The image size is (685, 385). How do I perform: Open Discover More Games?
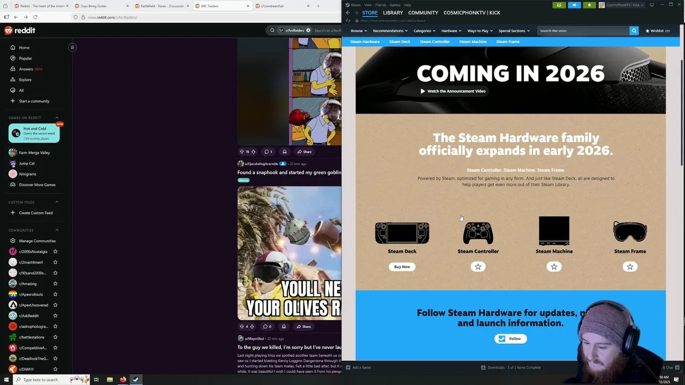coord(37,184)
